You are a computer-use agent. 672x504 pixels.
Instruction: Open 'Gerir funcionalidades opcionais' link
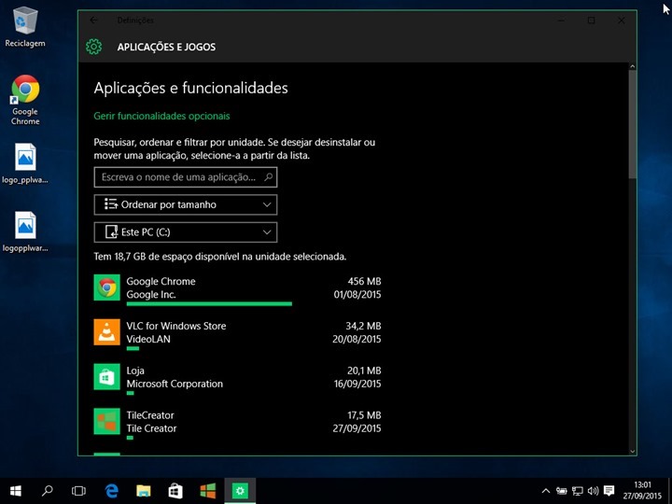161,116
